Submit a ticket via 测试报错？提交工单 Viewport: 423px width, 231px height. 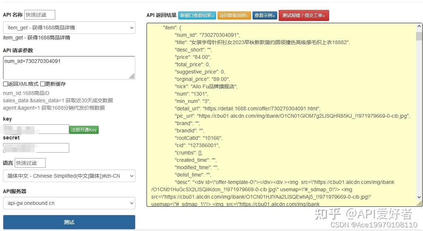point(304,15)
